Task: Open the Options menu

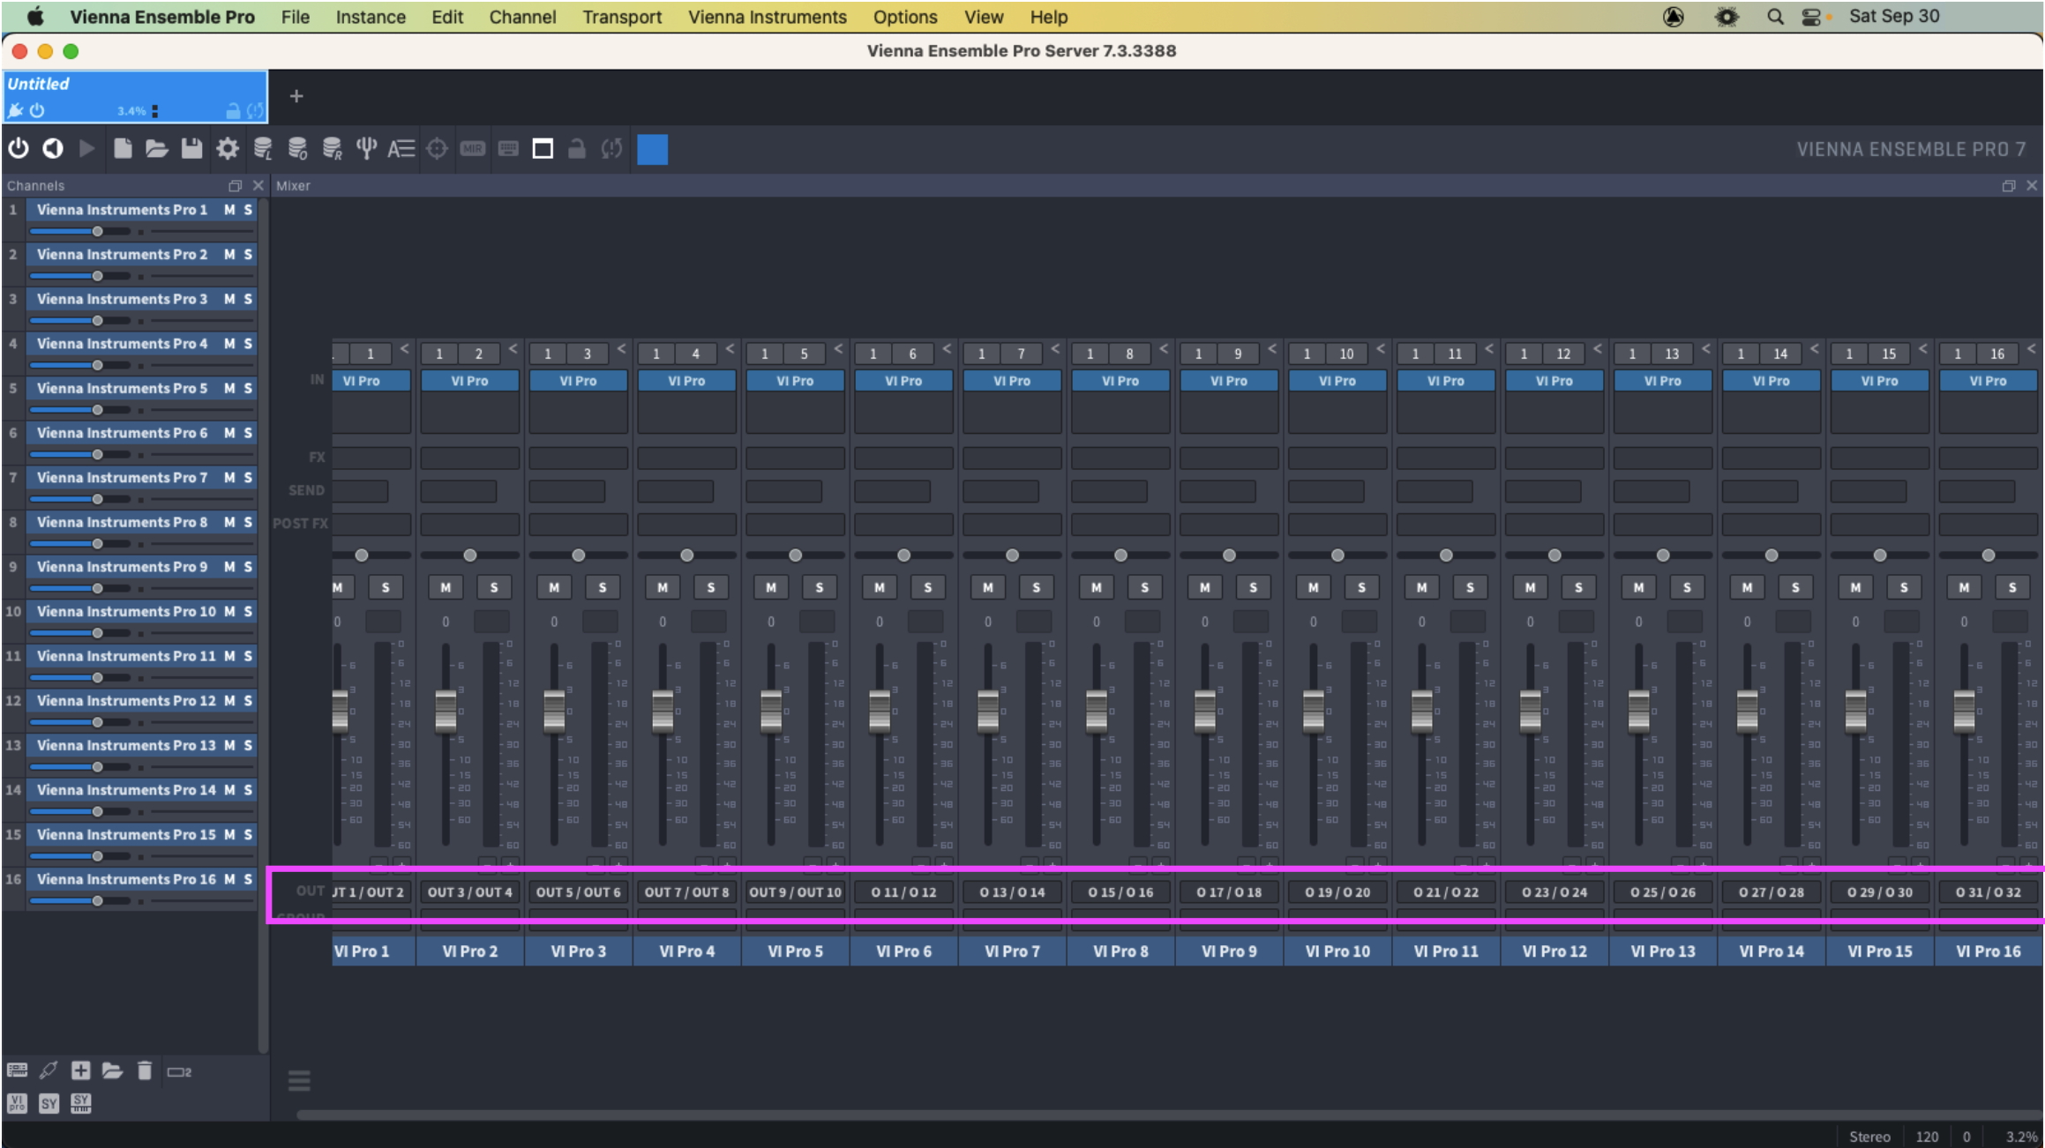Action: tap(905, 17)
